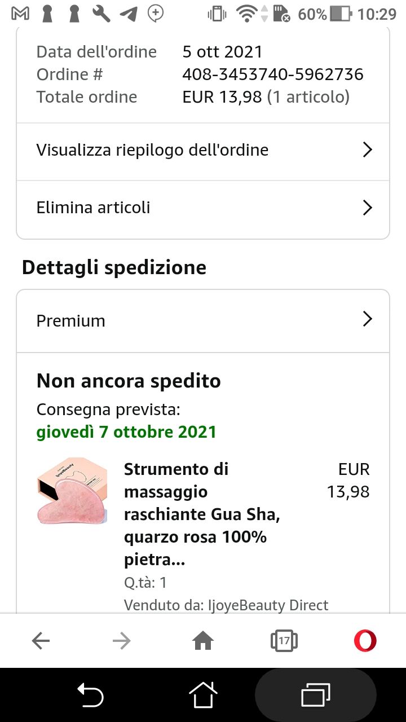Tap the Opera browser menu icon
Viewport: 406px width, 722px height.
[x=365, y=641]
